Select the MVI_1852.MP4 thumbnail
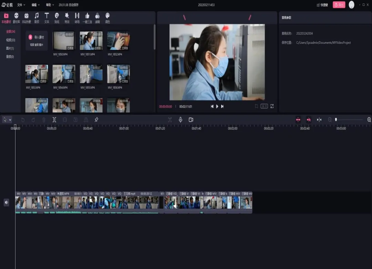The height and width of the screenshot is (269, 372). (x=118, y=41)
